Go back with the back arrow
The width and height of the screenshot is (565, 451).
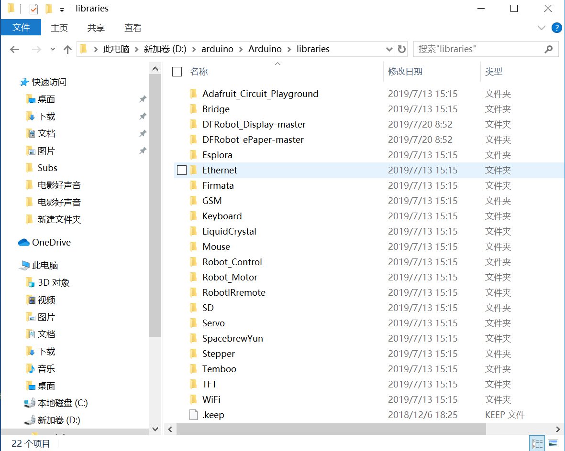coord(14,49)
